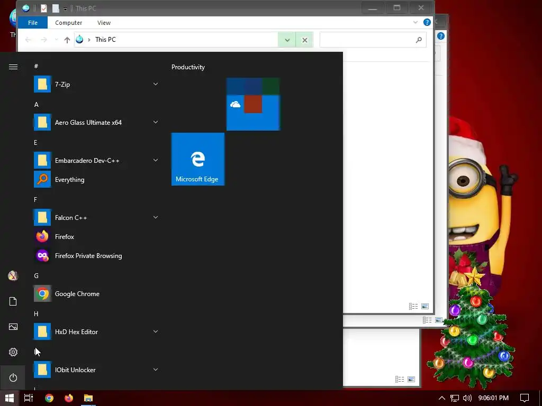Jump to letter F in app list

click(x=35, y=199)
